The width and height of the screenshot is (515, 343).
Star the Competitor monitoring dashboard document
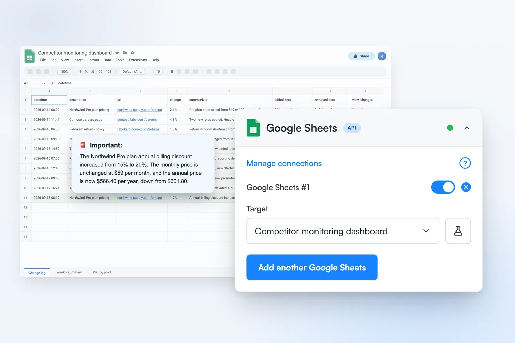pyautogui.click(x=117, y=53)
